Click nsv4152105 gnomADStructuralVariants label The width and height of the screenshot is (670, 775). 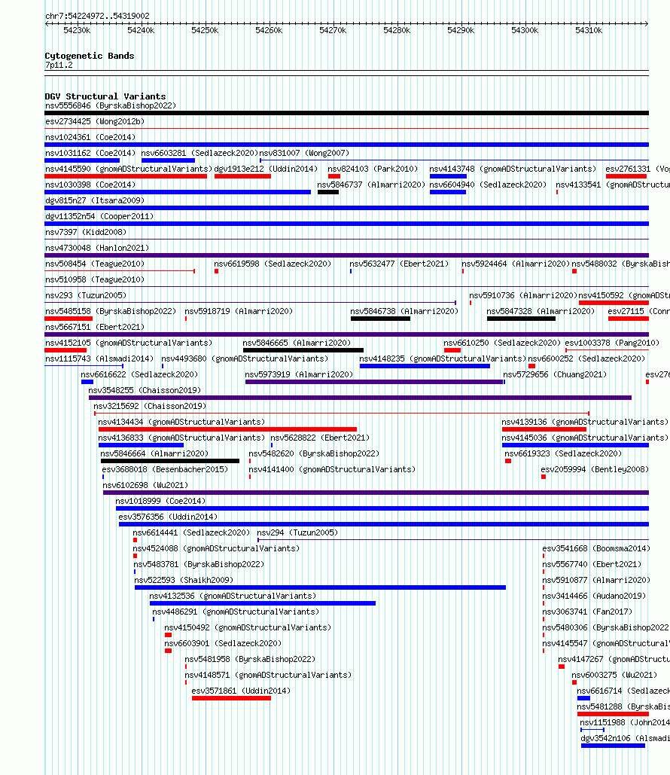(129, 343)
